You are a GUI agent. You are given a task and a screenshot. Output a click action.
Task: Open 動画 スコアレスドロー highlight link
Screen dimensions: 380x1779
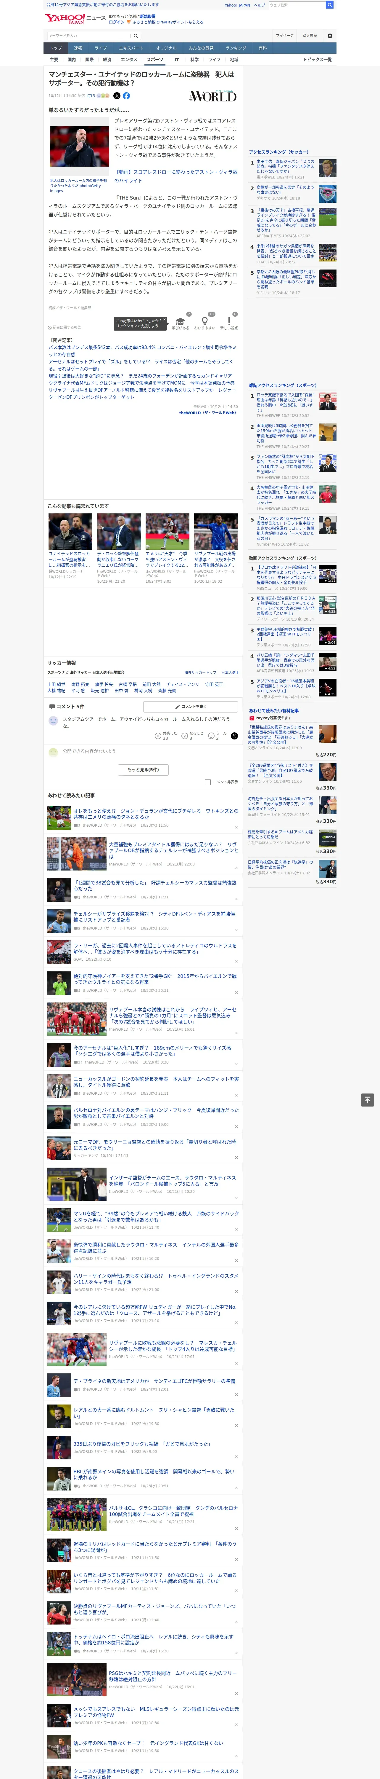[175, 176]
